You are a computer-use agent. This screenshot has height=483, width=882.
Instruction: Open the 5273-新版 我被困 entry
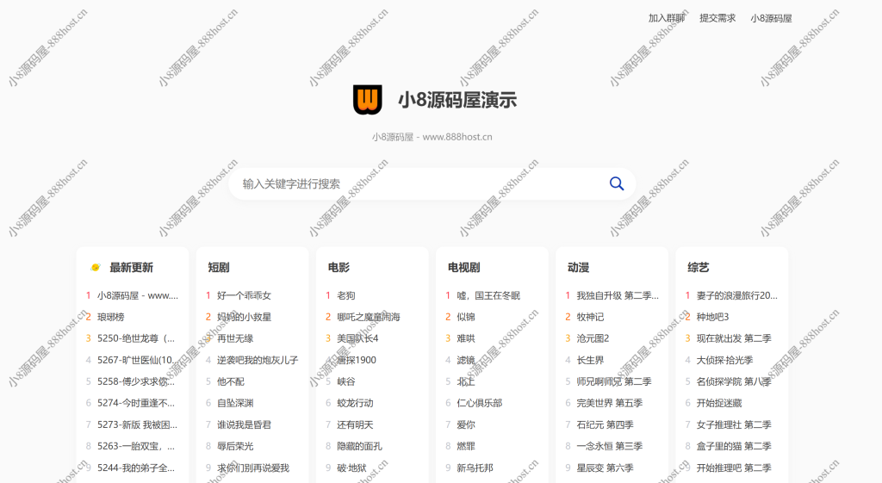[x=137, y=424]
